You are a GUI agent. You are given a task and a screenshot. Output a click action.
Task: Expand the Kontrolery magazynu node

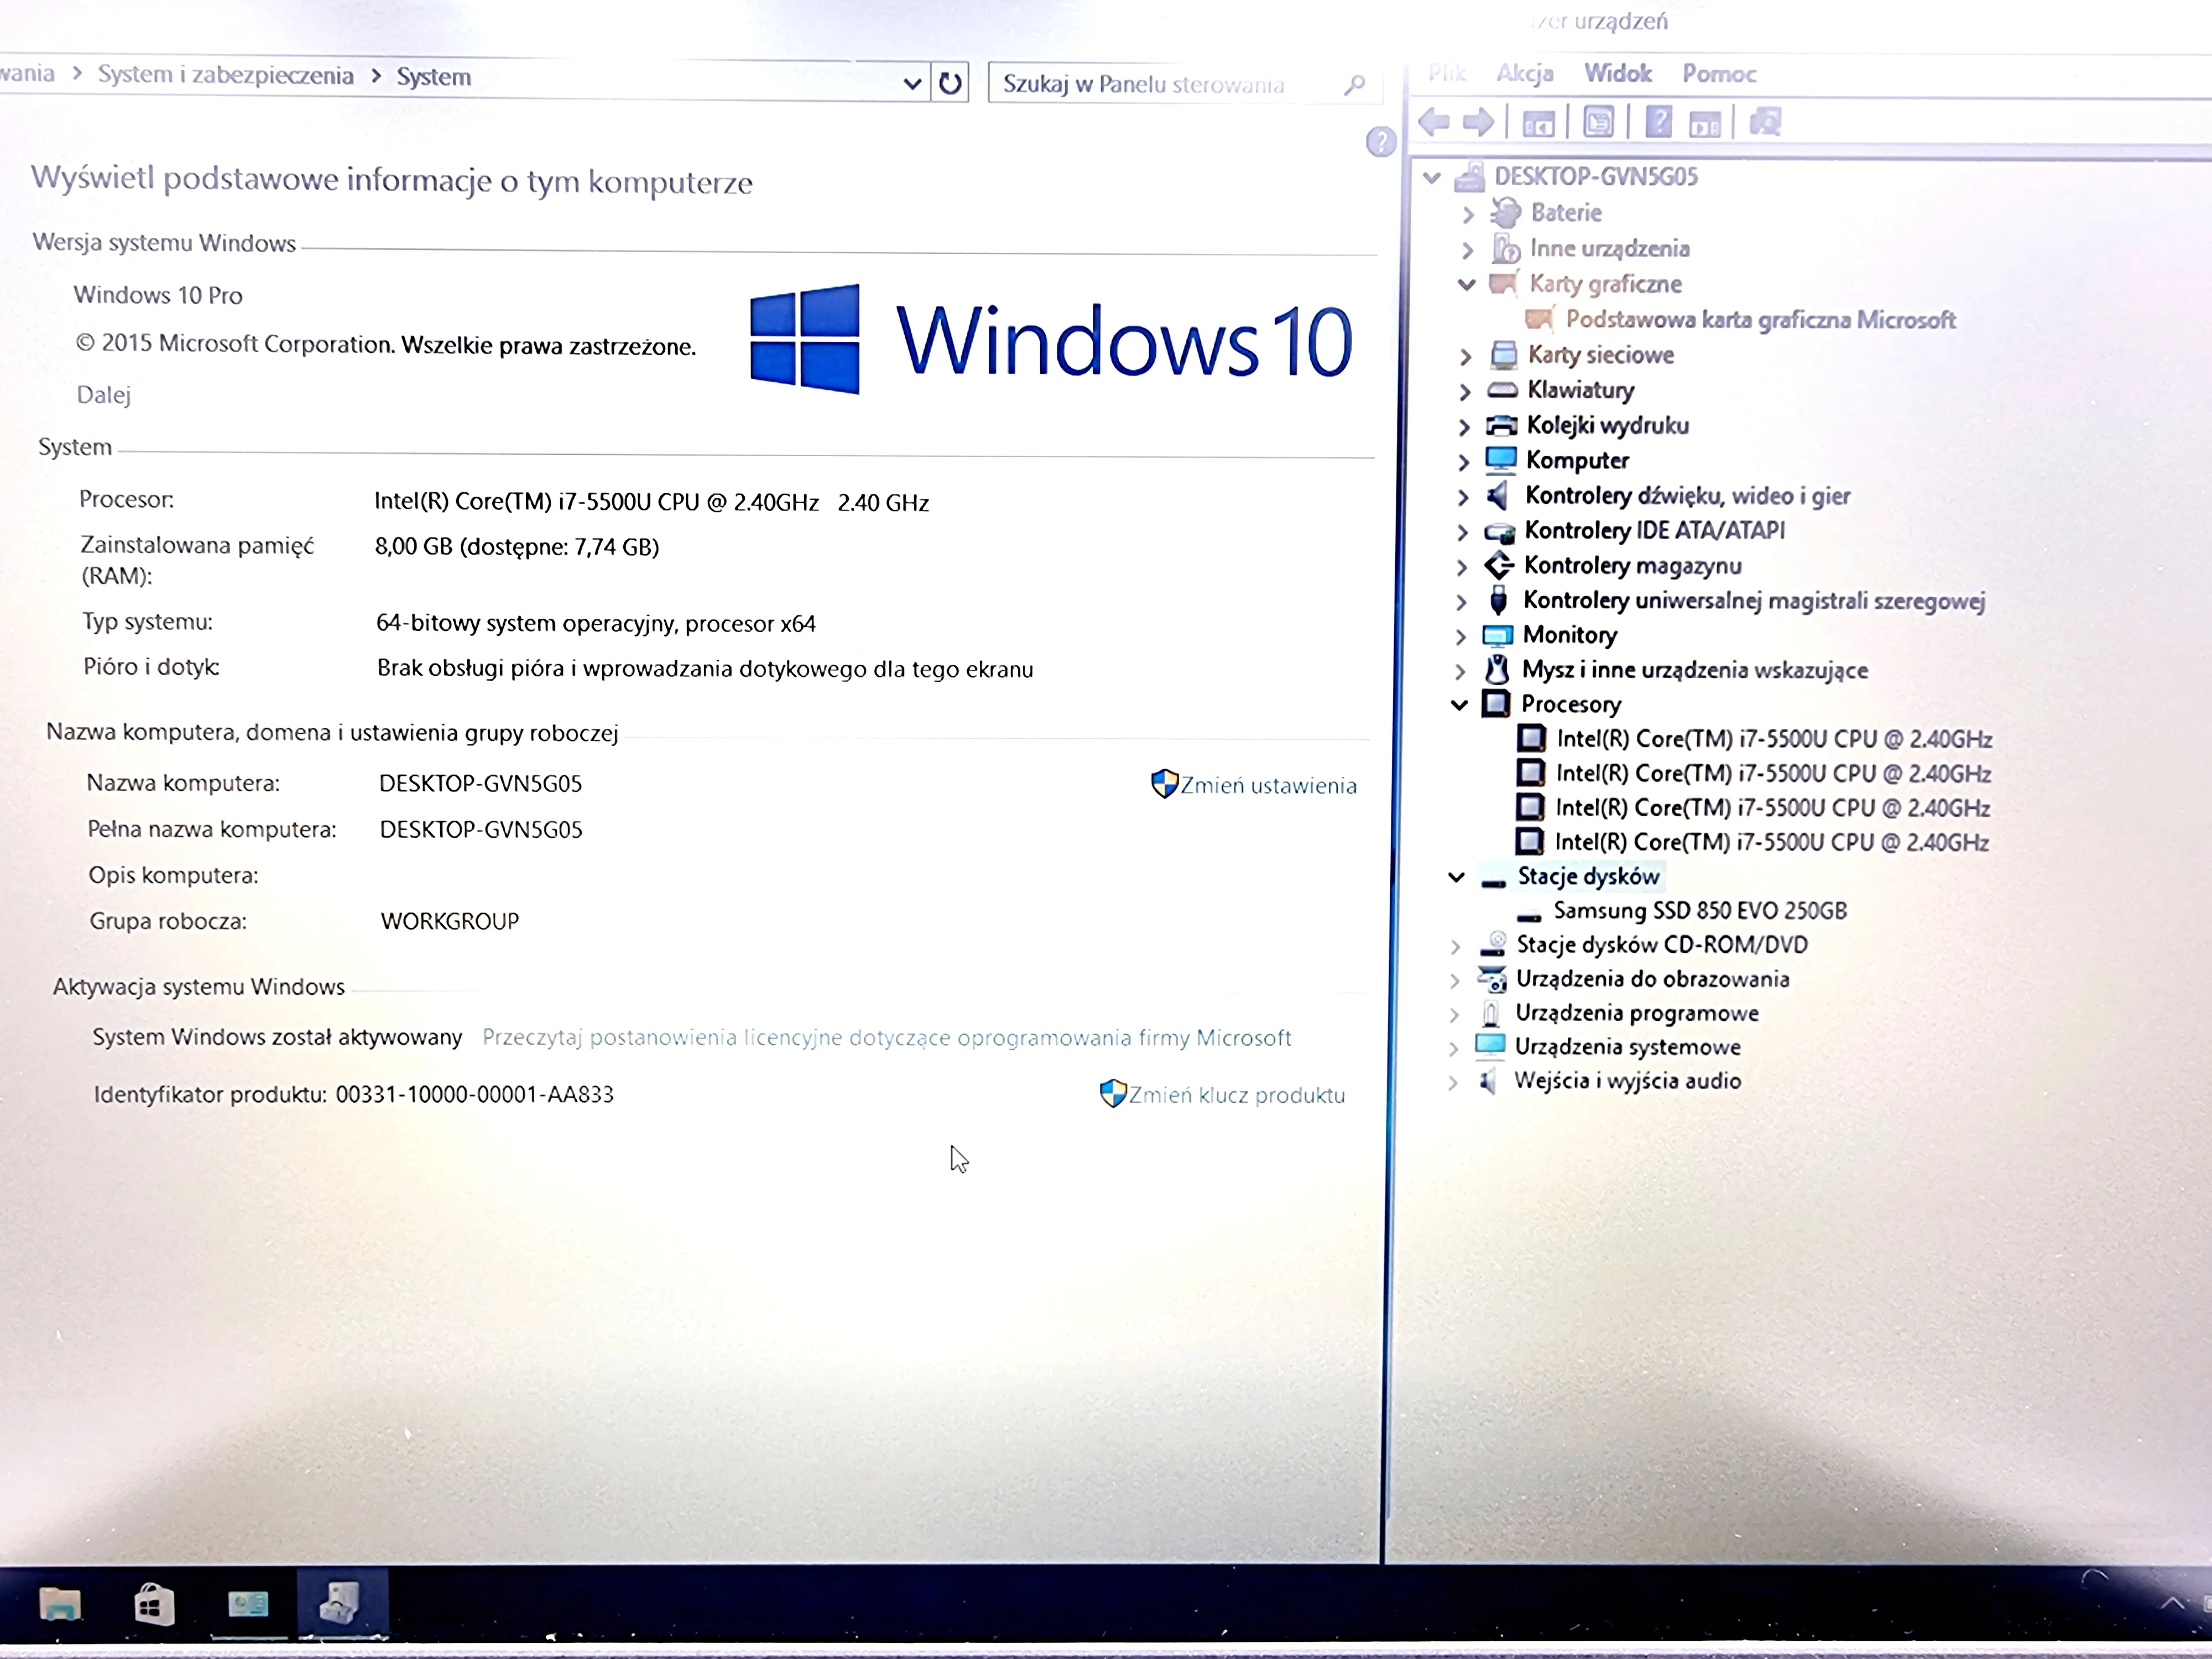[1462, 567]
